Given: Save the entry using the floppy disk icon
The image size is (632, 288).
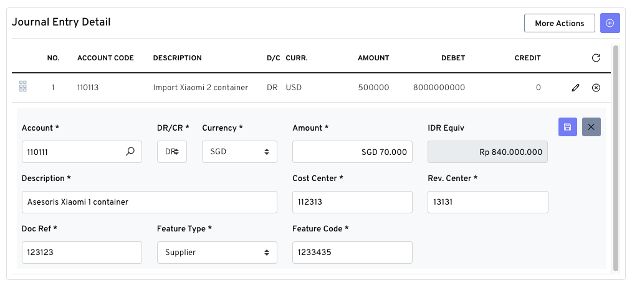Looking at the screenshot, I should (x=567, y=127).
